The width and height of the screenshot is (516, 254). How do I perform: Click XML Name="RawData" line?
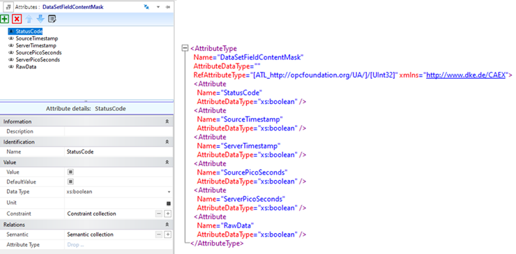225,225
